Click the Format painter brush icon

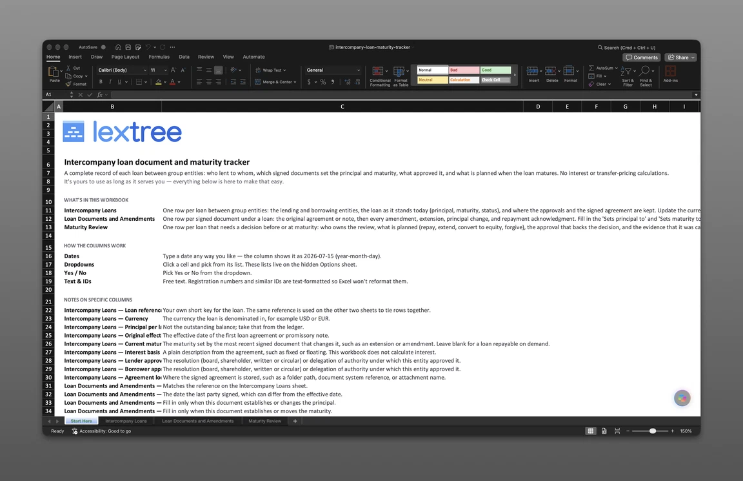click(x=68, y=84)
